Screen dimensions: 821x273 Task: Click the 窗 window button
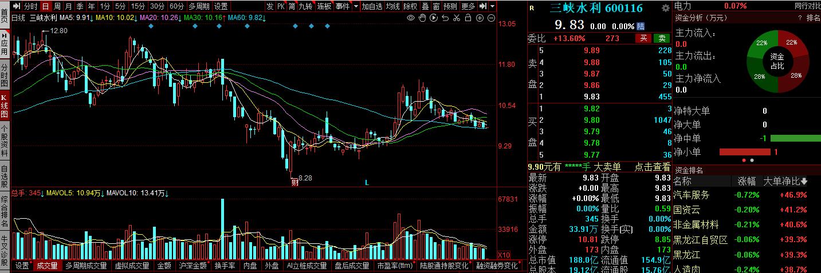point(436,6)
